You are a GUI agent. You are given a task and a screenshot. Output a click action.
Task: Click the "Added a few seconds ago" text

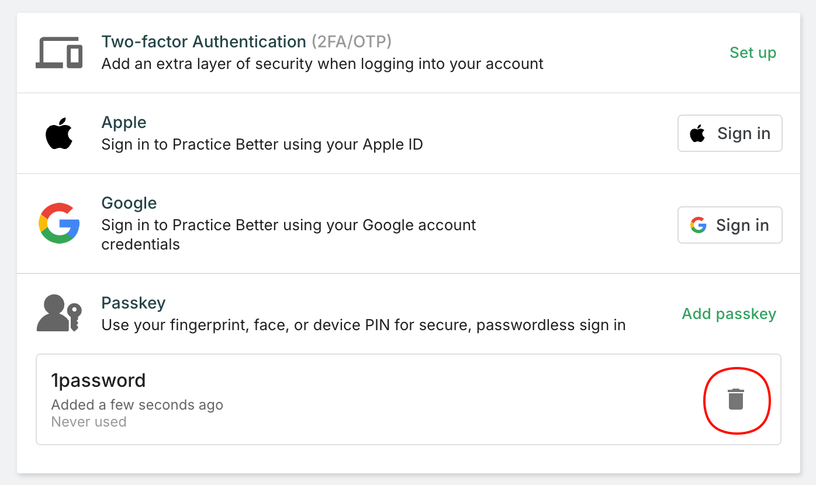[137, 405]
